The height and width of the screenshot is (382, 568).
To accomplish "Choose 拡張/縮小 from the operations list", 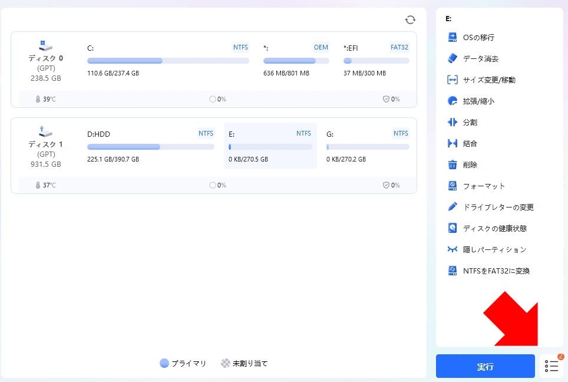I will point(478,101).
